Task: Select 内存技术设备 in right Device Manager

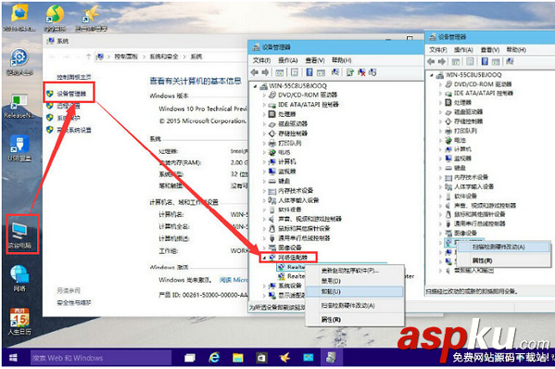Action: point(471,177)
